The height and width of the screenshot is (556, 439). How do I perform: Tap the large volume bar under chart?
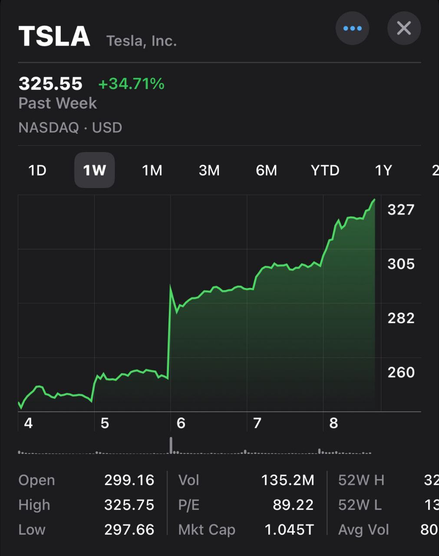point(171,446)
